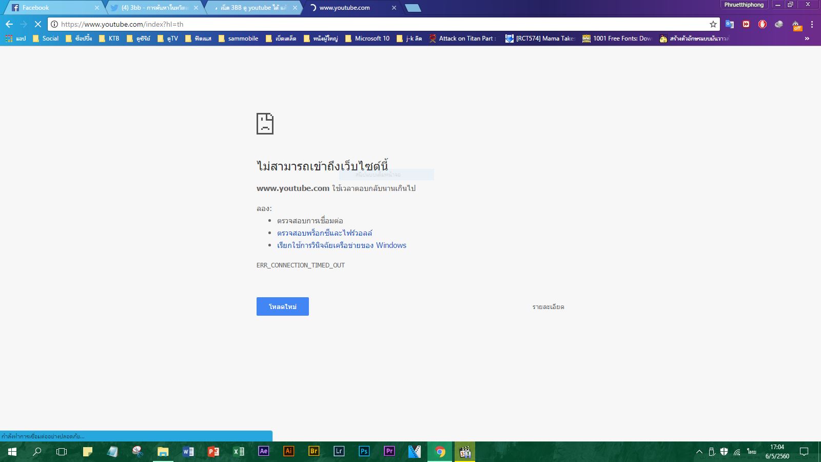Open the Action Center notifications

[804, 452]
